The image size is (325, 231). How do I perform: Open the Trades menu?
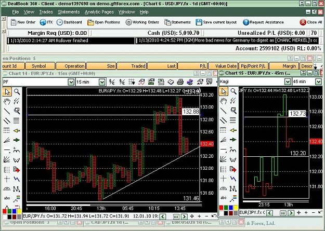click(46, 12)
